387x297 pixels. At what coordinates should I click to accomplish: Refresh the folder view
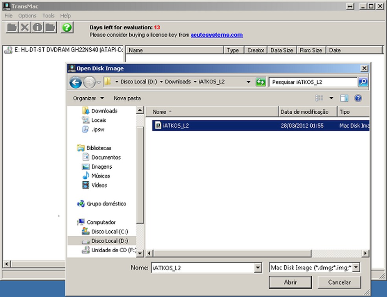click(260, 82)
